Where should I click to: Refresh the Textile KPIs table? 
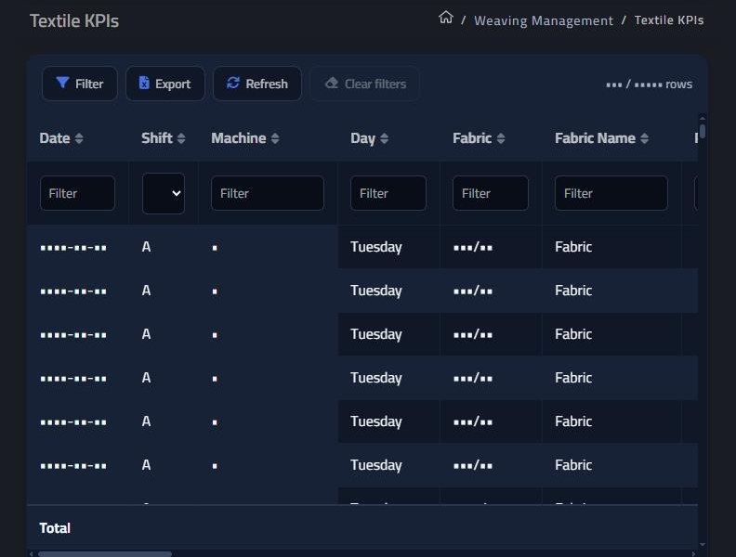coord(257,84)
